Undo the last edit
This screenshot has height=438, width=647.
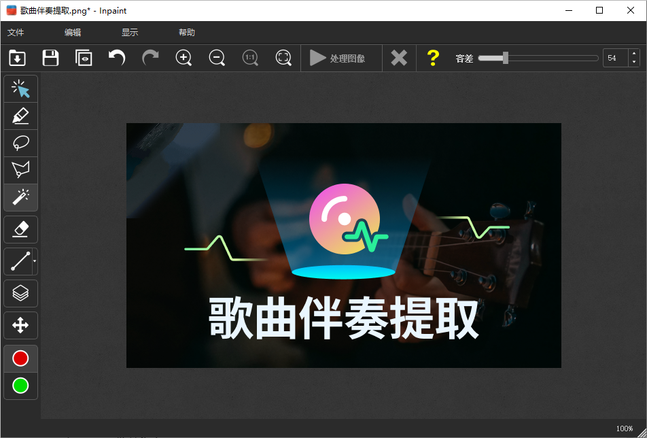pyautogui.click(x=116, y=58)
